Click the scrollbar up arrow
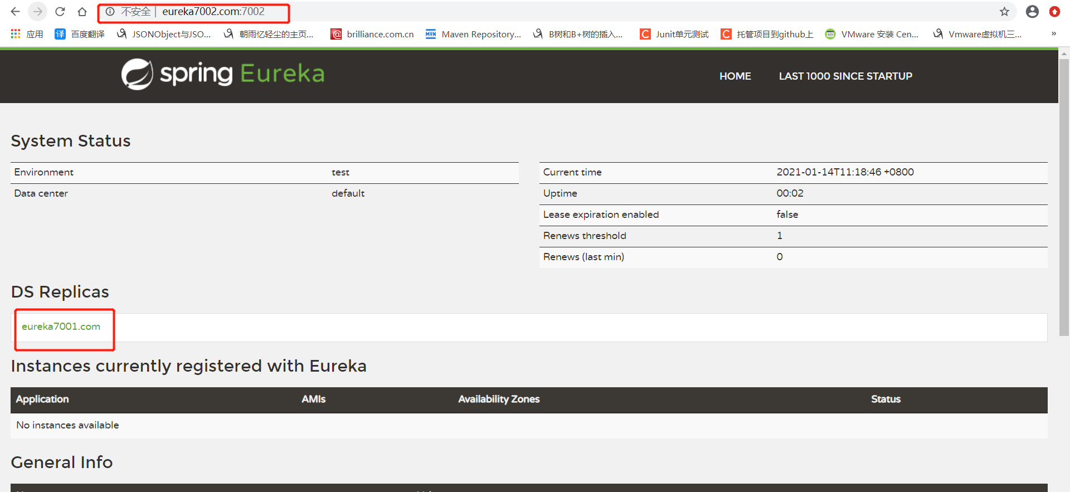The width and height of the screenshot is (1070, 492). click(1064, 55)
